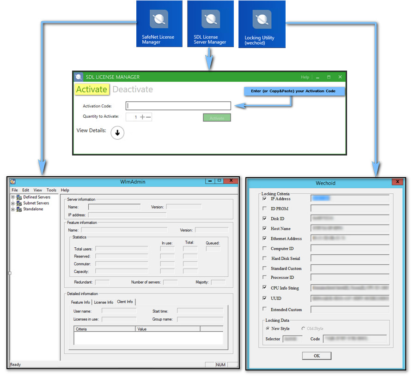The image size is (415, 376).
Task: Click the 'Standalone' tree label
Action: click(33, 209)
